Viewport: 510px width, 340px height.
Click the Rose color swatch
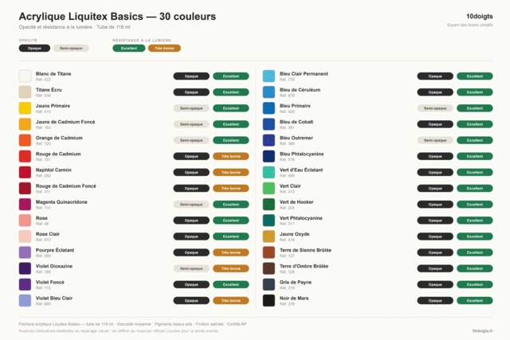click(25, 221)
